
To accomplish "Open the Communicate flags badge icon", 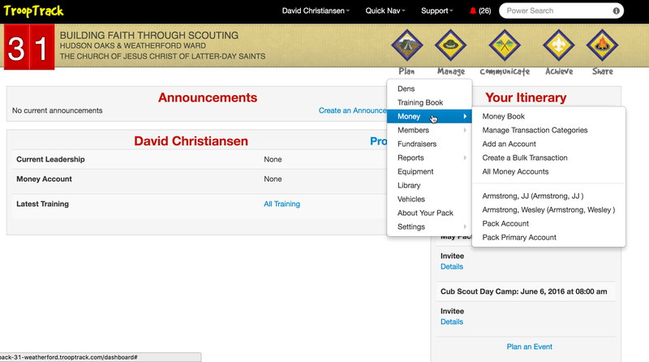I will click(504, 45).
